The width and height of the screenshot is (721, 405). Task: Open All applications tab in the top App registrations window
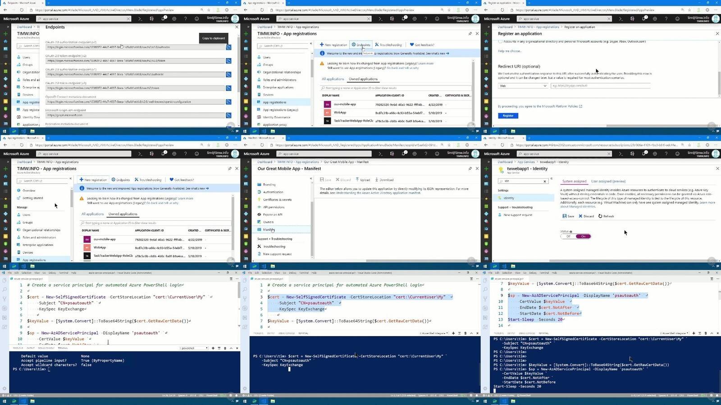pos(333,79)
